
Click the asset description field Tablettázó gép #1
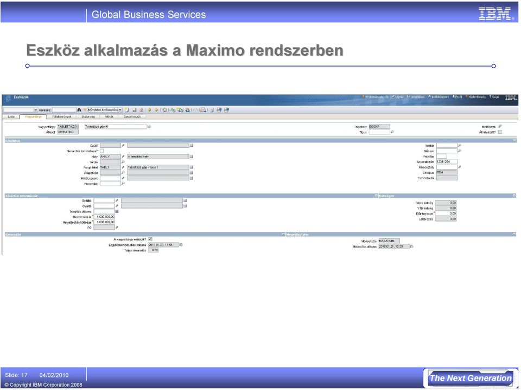tap(115, 126)
